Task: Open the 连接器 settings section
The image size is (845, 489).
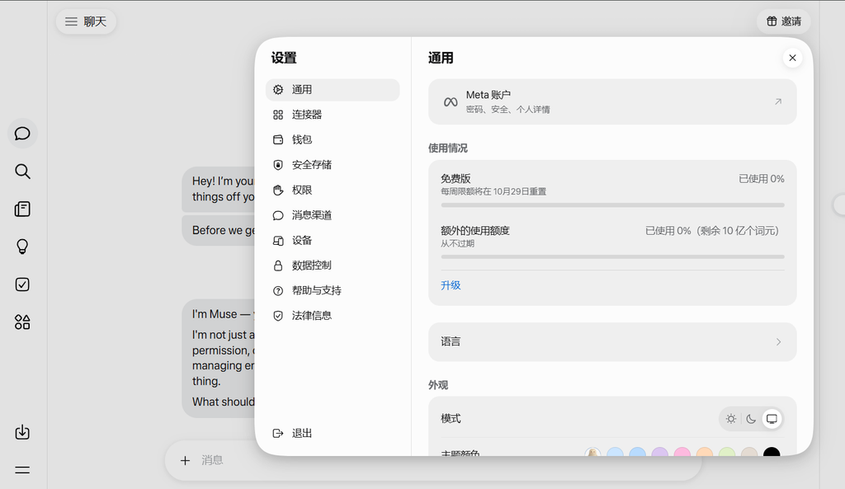Action: (x=333, y=115)
